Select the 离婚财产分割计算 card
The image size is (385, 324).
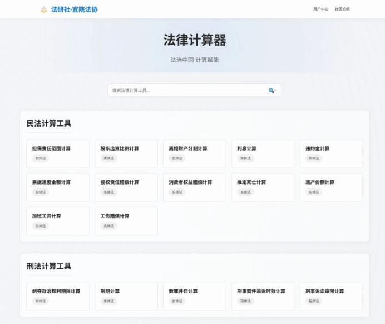click(x=194, y=153)
